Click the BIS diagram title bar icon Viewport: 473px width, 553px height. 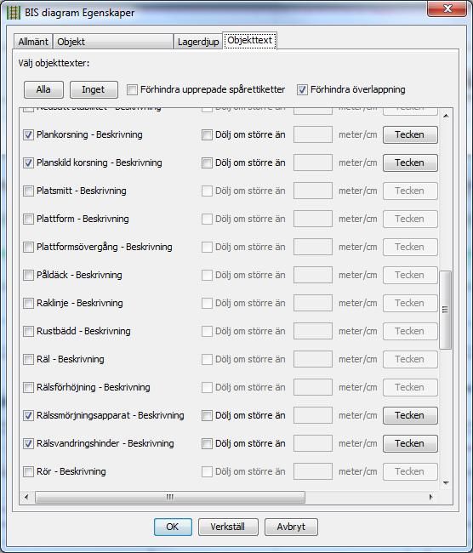tap(14, 13)
